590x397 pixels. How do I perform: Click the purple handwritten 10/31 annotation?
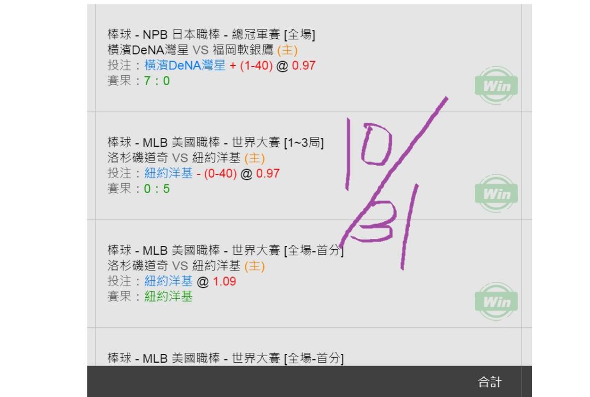[x=394, y=183]
